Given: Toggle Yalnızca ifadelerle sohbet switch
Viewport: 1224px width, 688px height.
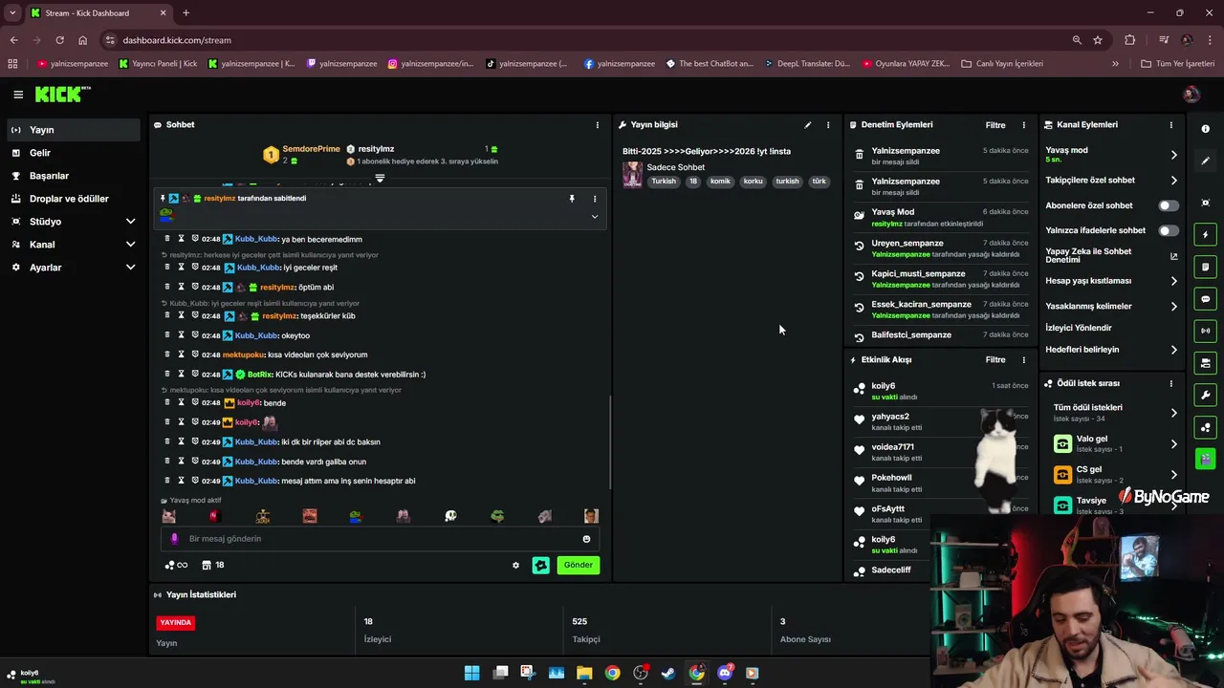Looking at the screenshot, I should [1169, 230].
